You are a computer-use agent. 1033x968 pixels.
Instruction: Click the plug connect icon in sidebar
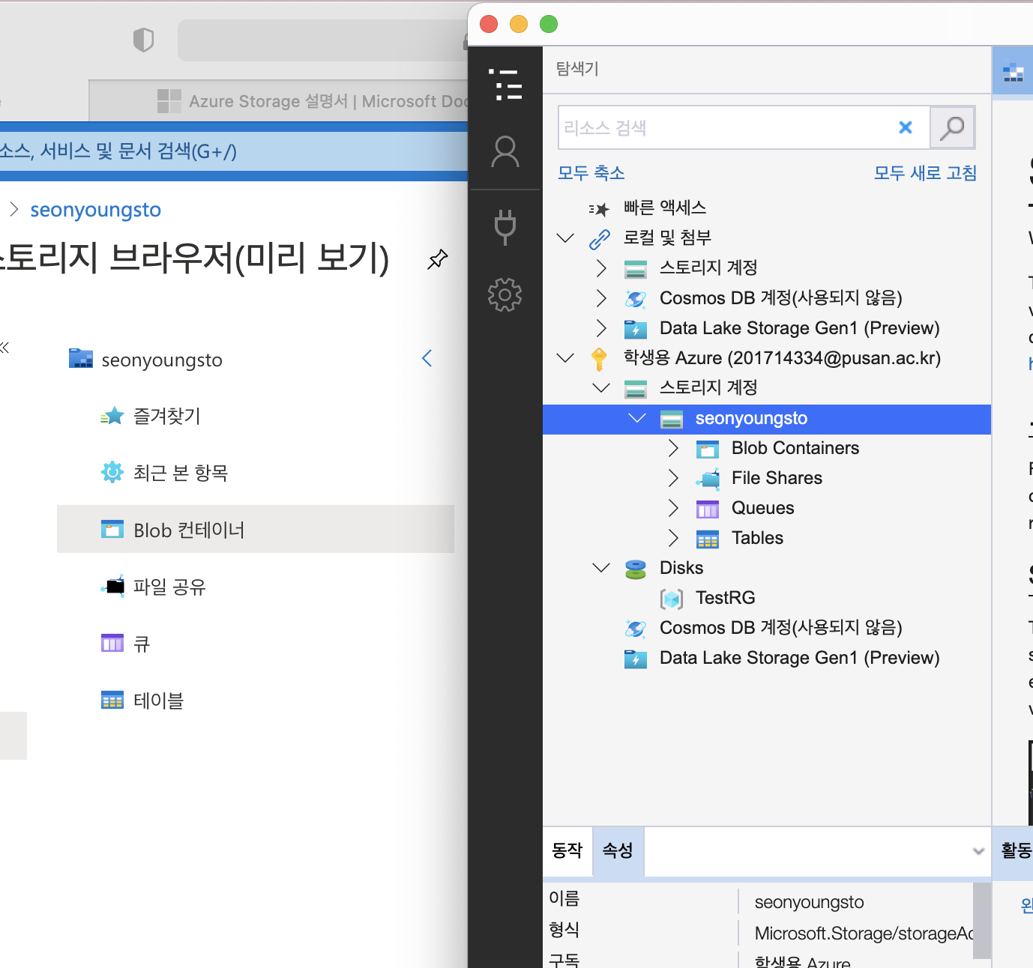pyautogui.click(x=505, y=227)
